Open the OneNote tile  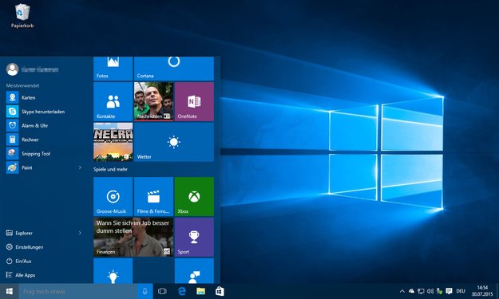[x=194, y=101]
